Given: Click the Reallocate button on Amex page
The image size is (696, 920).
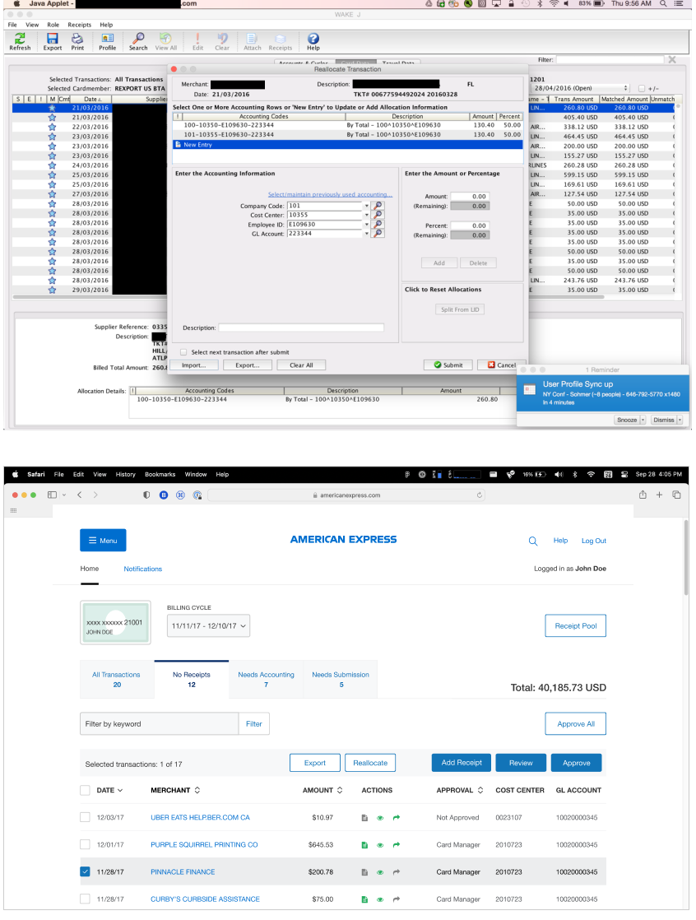Looking at the screenshot, I should click(x=370, y=763).
